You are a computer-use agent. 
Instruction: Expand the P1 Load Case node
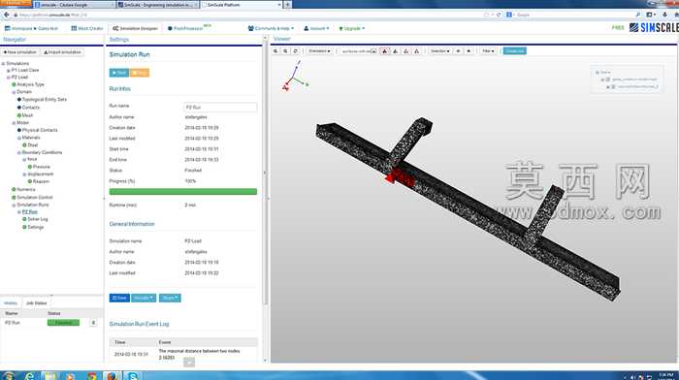[8, 70]
